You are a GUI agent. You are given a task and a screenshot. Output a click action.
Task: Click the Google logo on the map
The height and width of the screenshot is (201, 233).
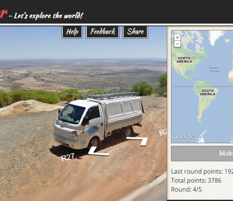[183, 137]
